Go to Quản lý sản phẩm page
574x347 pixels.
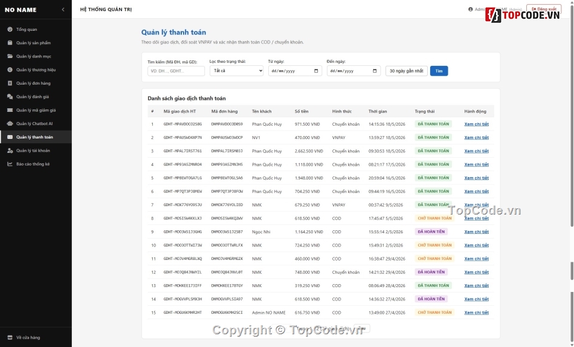coord(36,43)
